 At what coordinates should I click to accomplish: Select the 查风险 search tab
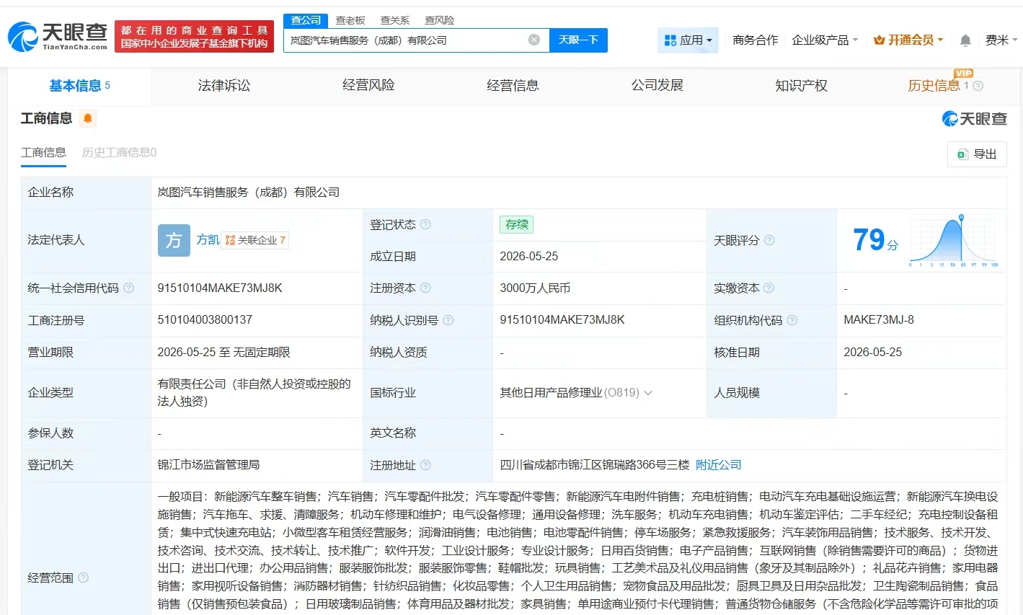pyautogui.click(x=439, y=20)
